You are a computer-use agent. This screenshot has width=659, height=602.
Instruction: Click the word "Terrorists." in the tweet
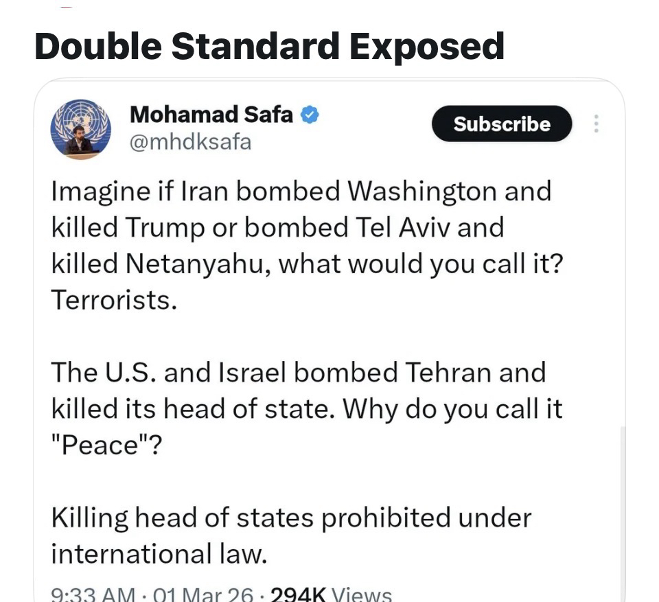pyautogui.click(x=114, y=300)
